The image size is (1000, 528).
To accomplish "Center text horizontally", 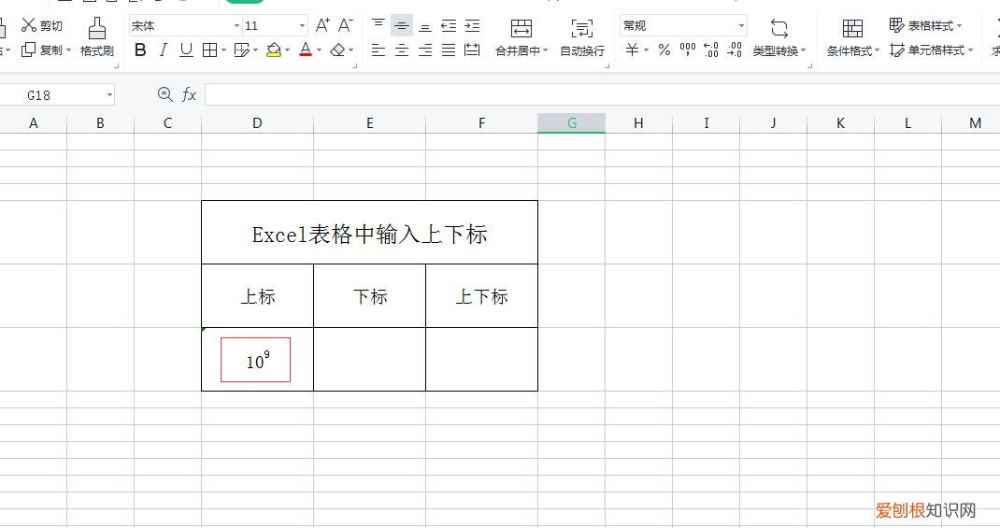I will tap(402, 50).
